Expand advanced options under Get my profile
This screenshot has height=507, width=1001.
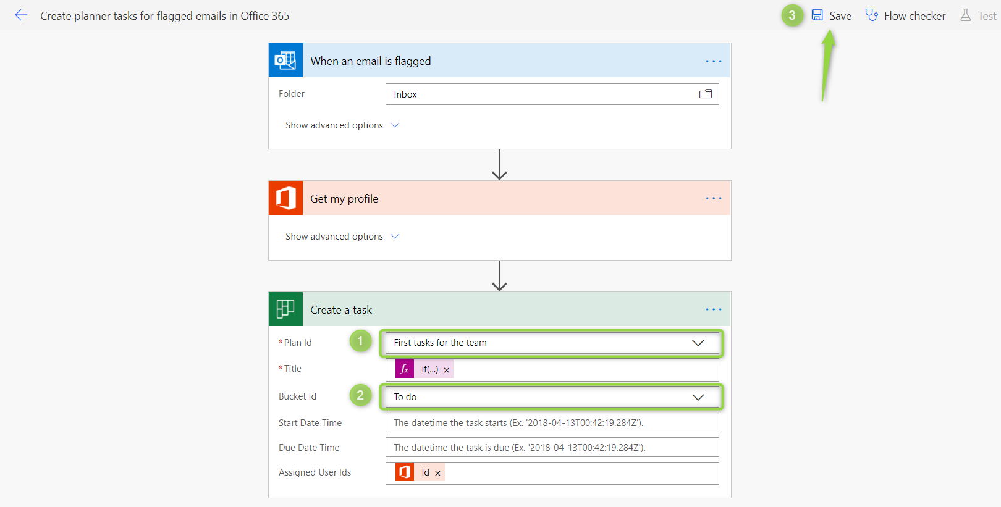[x=342, y=237]
